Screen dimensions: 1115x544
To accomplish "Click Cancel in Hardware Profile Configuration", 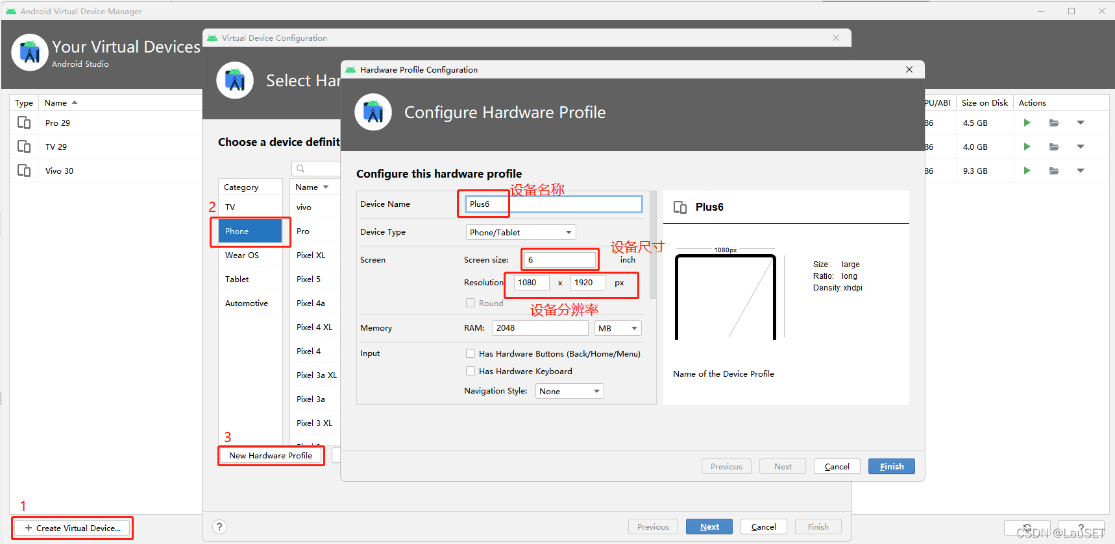I will tap(837, 466).
